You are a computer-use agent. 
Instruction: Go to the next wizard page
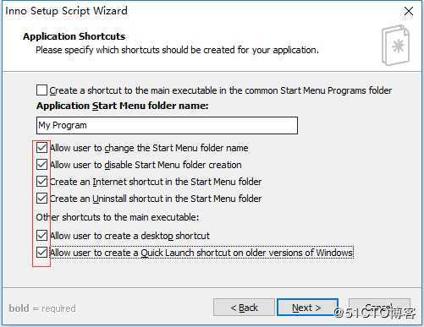point(307,308)
